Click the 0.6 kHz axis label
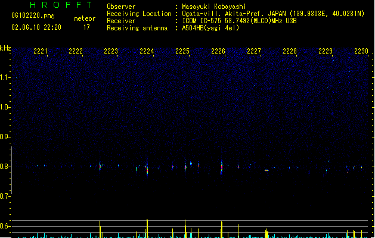The height and width of the screenshot is (238, 375). click(x=5, y=226)
